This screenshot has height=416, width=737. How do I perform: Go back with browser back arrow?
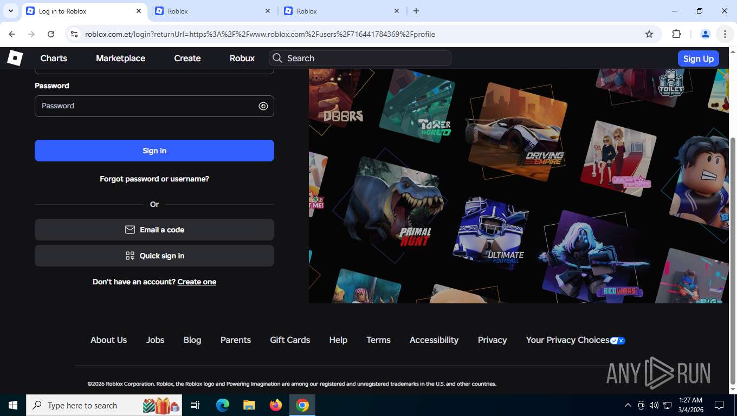point(12,34)
